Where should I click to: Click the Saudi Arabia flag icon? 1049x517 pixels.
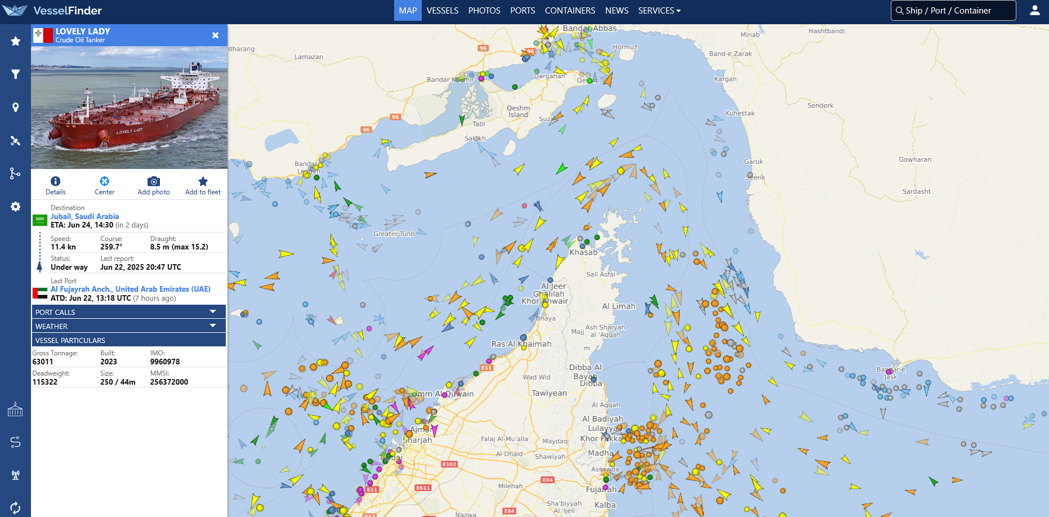click(x=40, y=220)
